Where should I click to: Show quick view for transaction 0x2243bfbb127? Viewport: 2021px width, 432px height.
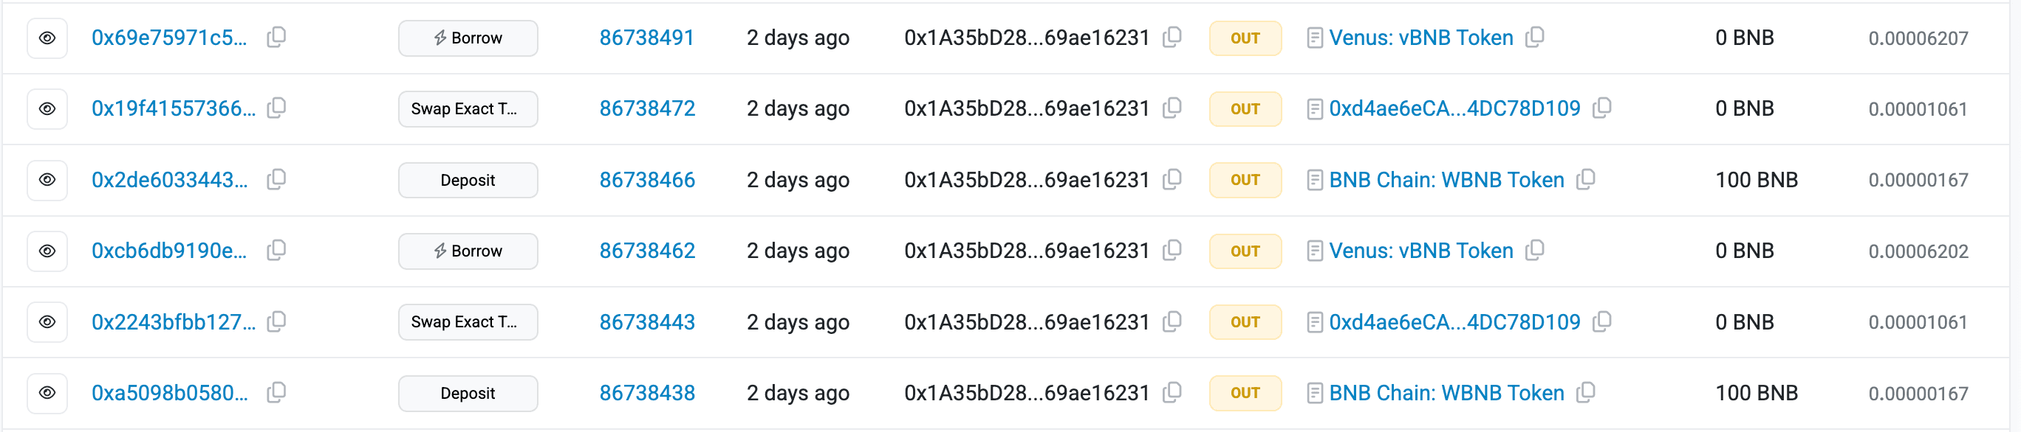(47, 321)
